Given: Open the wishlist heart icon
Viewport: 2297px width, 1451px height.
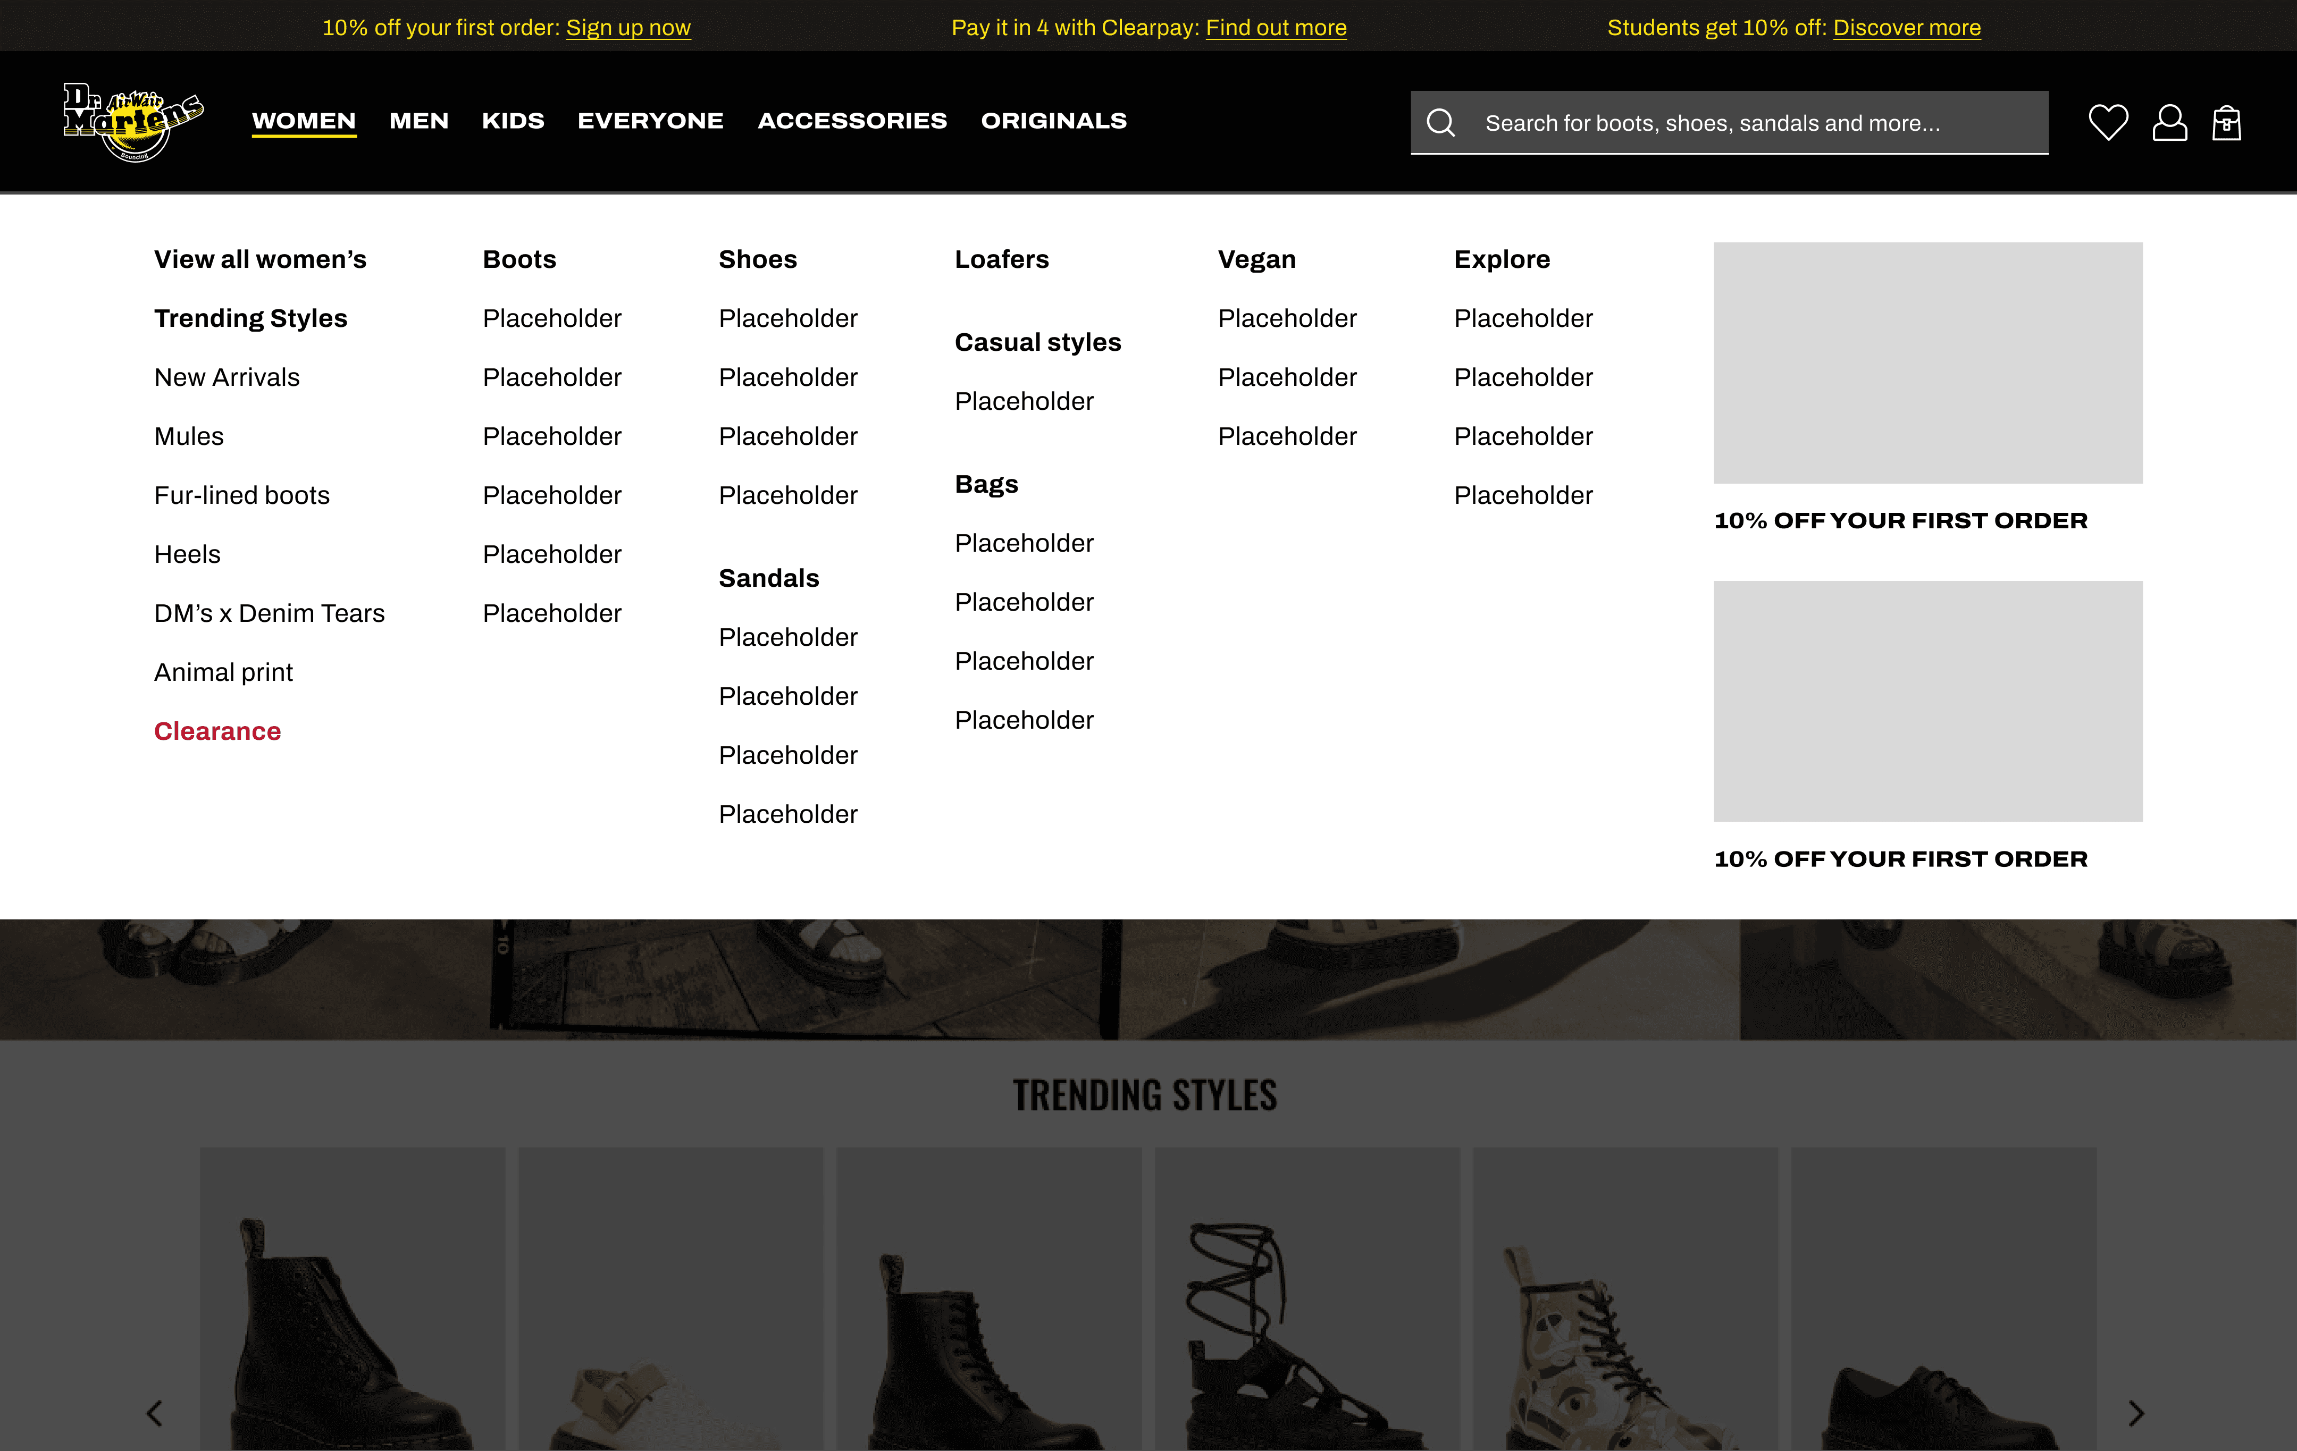Looking at the screenshot, I should [2107, 123].
